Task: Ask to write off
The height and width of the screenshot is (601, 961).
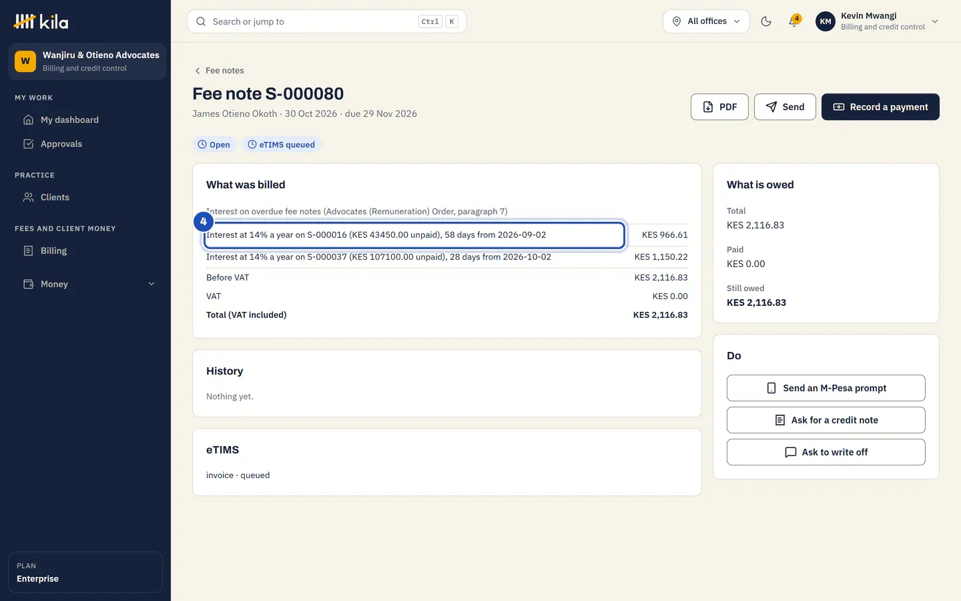Action: tap(826, 452)
